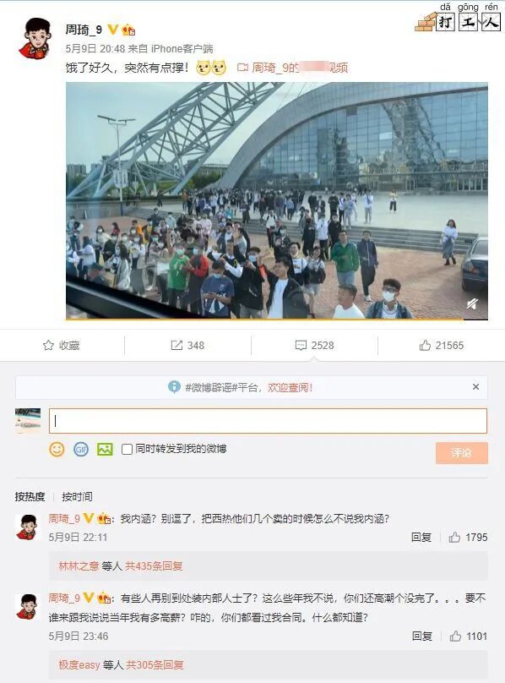The width and height of the screenshot is (505, 683).
Task: Expand 共435条回复 replies thread
Action: 154,566
